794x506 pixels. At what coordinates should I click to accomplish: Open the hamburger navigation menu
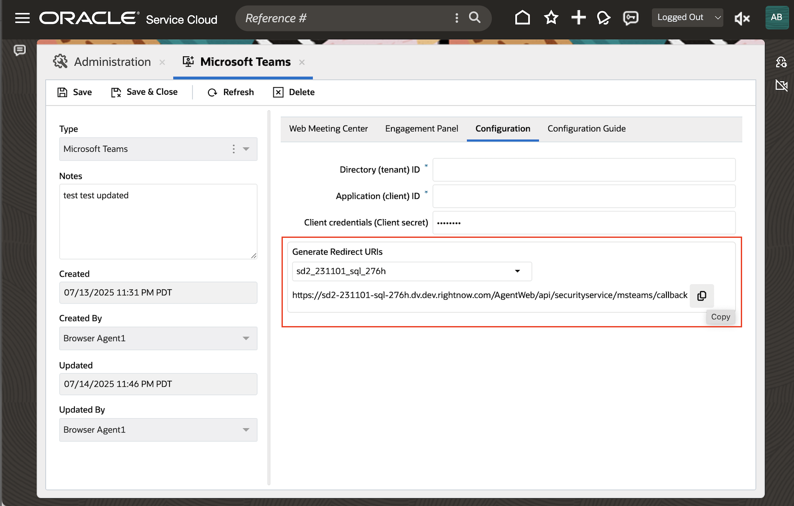(x=22, y=18)
